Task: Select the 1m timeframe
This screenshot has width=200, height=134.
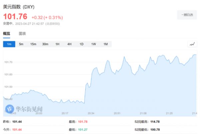Action: click(9, 44)
